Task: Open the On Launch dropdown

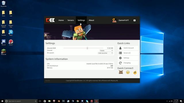Action: (x=106, y=53)
